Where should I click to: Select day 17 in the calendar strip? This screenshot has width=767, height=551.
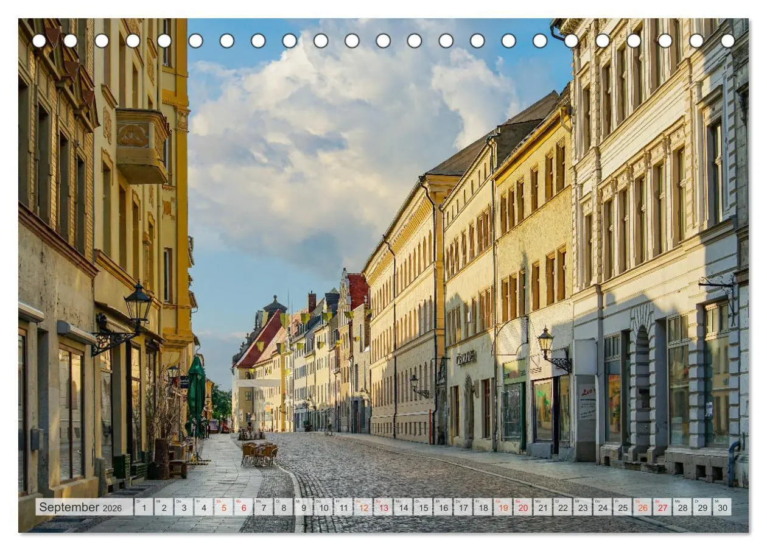click(x=463, y=507)
